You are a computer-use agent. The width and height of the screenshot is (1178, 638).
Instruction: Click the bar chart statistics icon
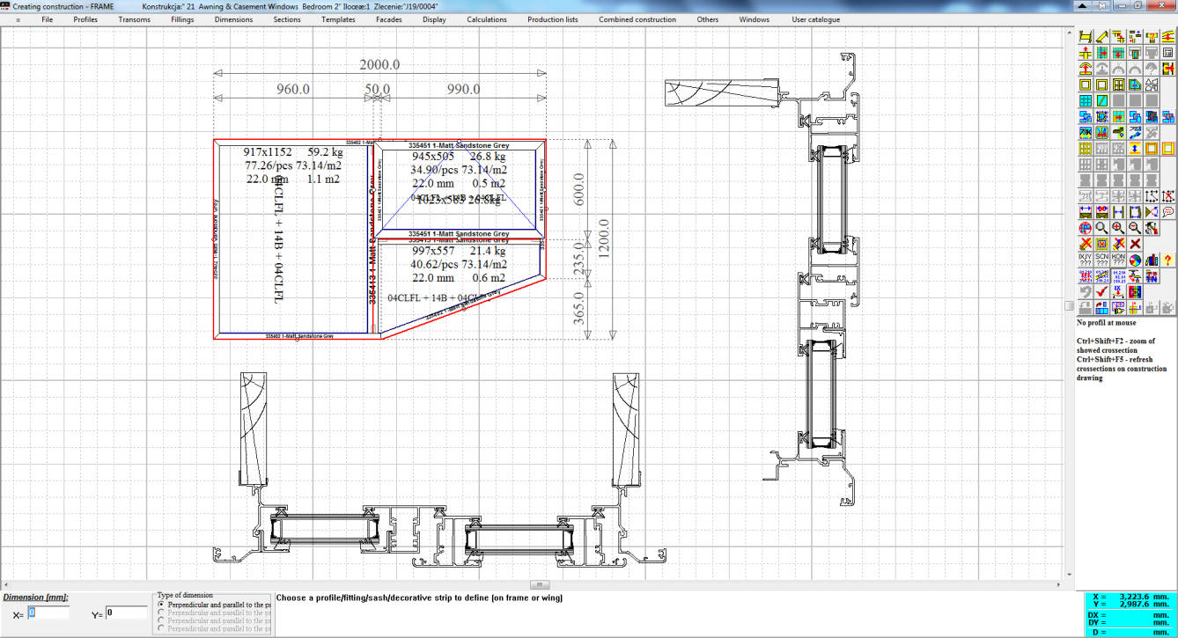coord(1152,260)
